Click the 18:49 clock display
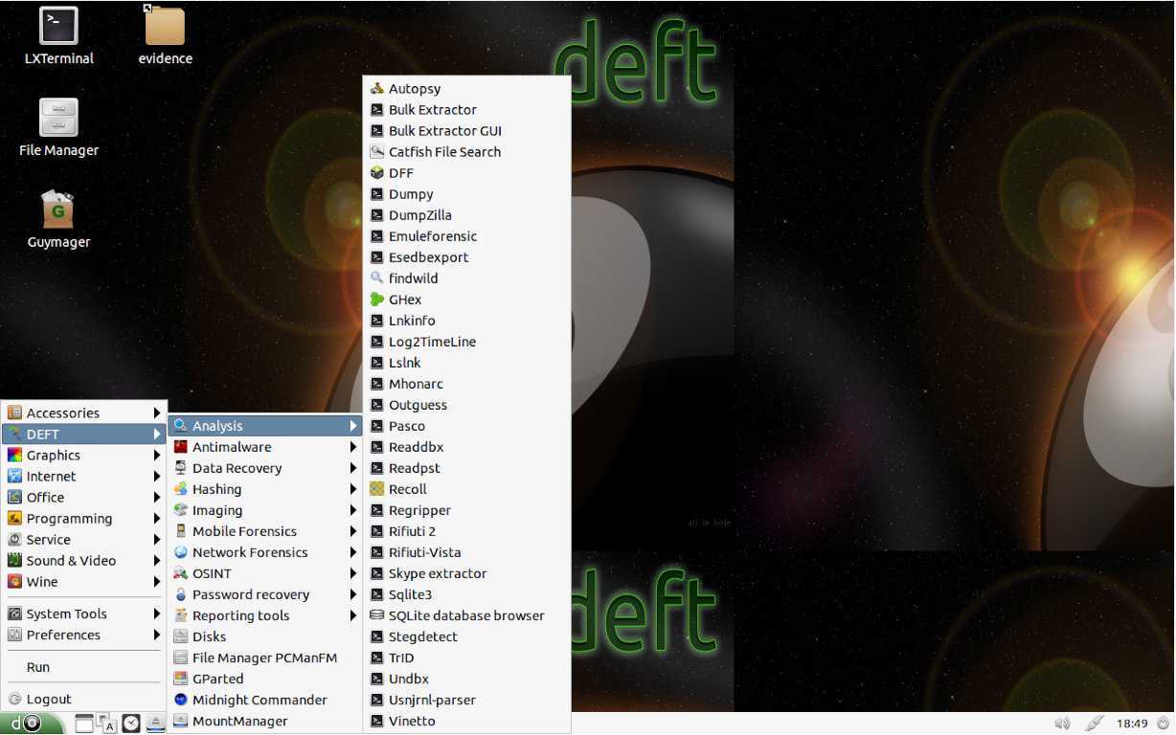 point(1132,724)
